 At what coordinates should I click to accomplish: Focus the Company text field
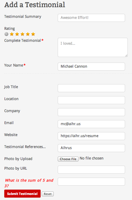pyautogui.click(x=91, y=112)
